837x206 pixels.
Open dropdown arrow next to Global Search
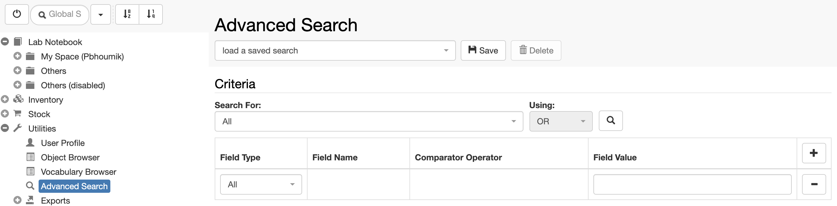pos(101,14)
